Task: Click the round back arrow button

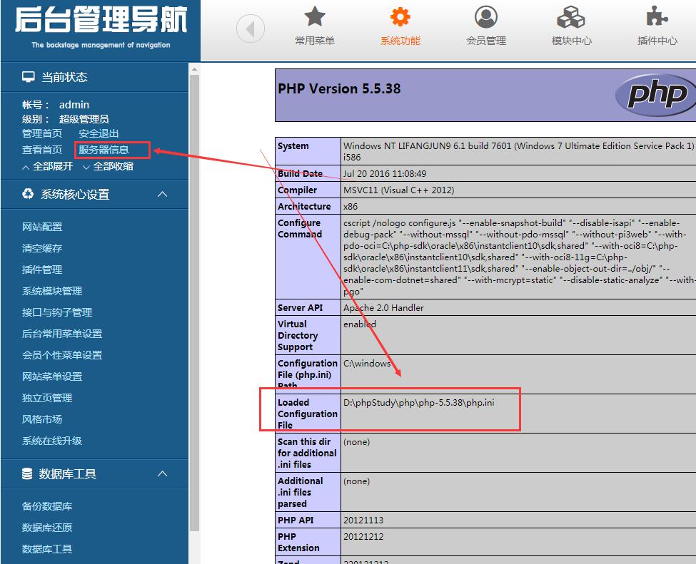Action: click(x=251, y=29)
